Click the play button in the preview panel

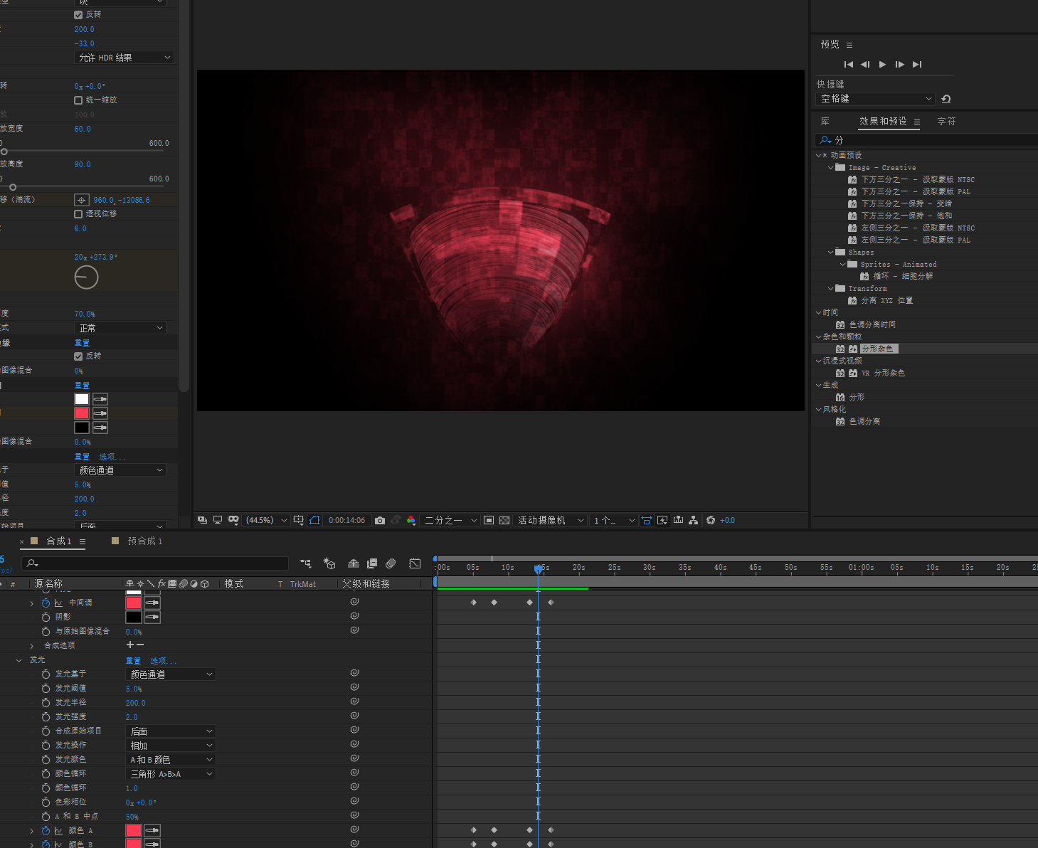882,64
